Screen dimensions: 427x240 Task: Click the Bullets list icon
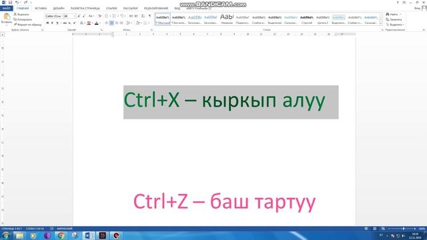107,16
